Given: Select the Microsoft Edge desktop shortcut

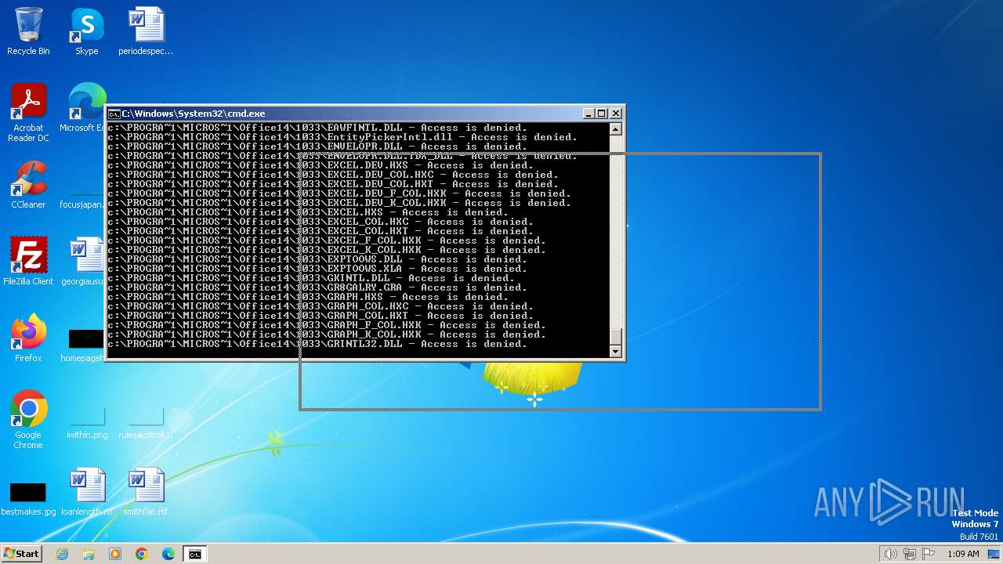Looking at the screenshot, I should point(83,108).
